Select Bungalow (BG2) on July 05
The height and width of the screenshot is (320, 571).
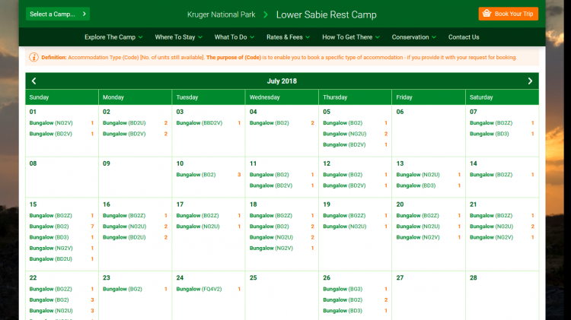[343, 123]
